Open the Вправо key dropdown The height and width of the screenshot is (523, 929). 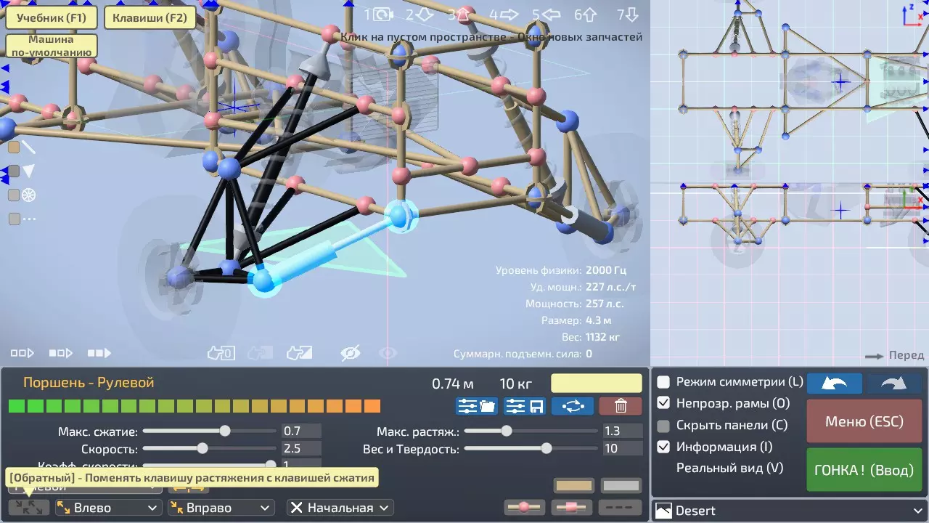pos(221,508)
